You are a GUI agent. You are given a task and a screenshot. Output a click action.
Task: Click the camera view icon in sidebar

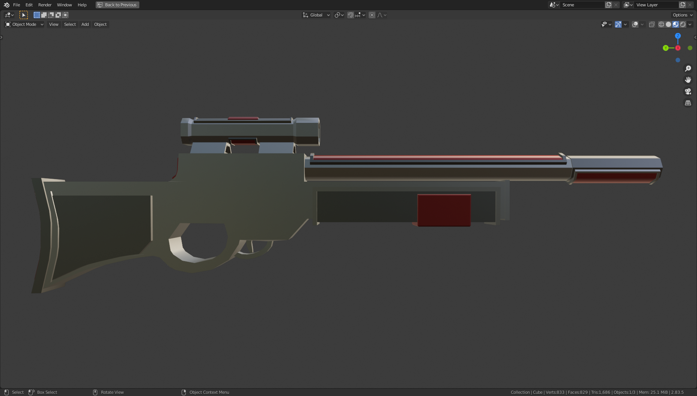(x=688, y=91)
